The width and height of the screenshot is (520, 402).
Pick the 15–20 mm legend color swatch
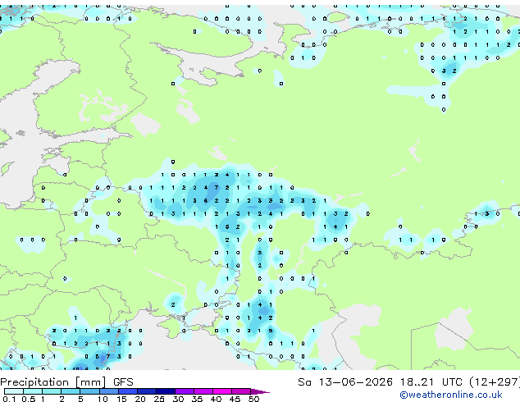point(127,391)
